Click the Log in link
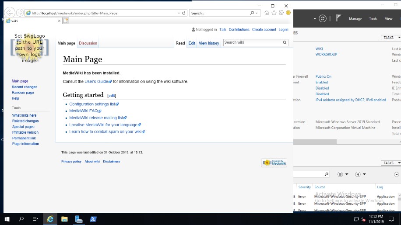This screenshot has height=225, width=401. coord(283,30)
